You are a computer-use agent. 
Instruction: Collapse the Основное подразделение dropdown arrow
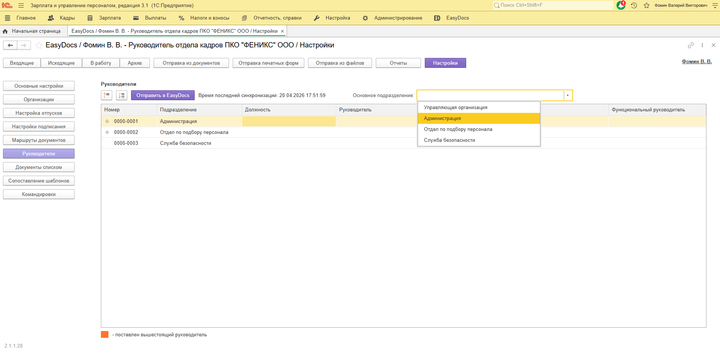click(568, 96)
